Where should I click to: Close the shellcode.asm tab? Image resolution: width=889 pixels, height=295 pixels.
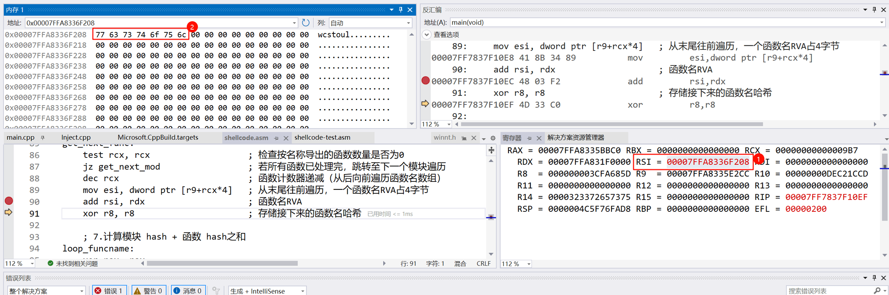coord(286,138)
